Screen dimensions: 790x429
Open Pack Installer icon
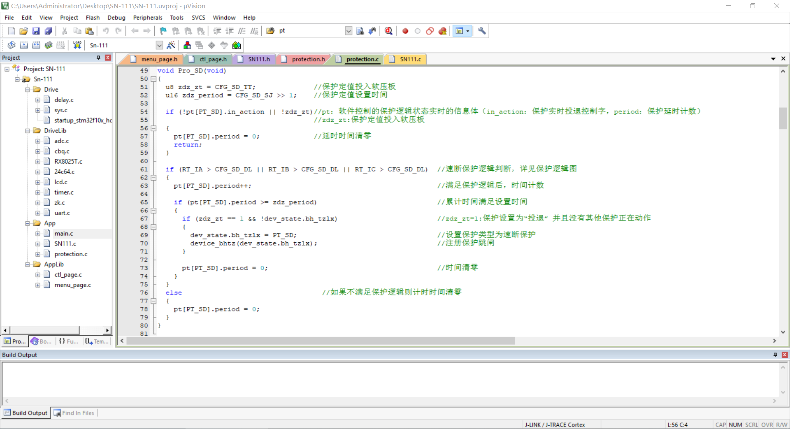[237, 45]
